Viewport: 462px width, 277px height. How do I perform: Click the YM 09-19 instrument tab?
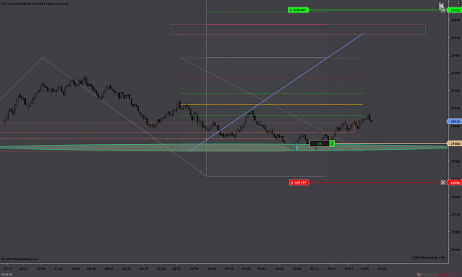coord(6,274)
